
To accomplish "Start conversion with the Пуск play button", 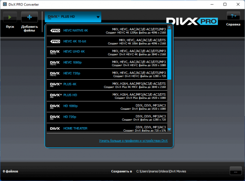I will tap(10, 17).
